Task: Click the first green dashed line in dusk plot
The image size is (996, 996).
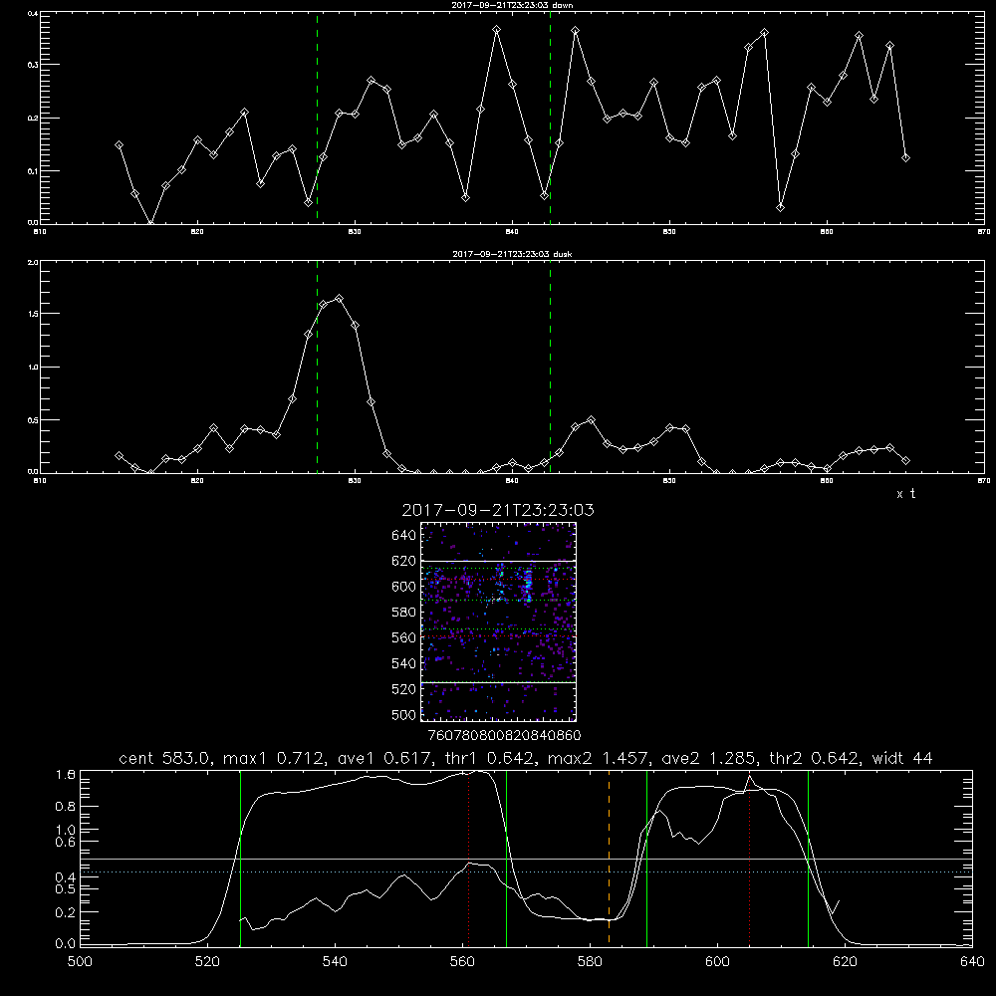Action: (x=317, y=367)
